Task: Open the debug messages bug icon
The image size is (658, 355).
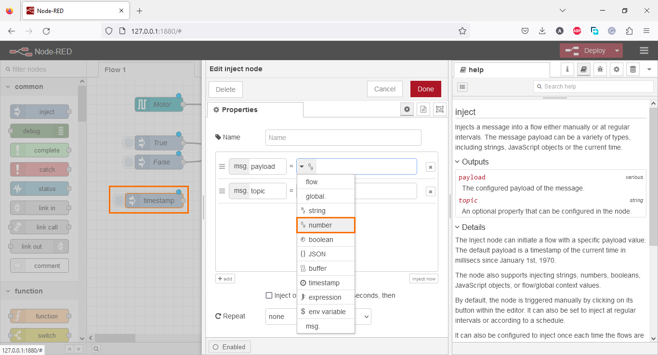Action: pyautogui.click(x=600, y=69)
